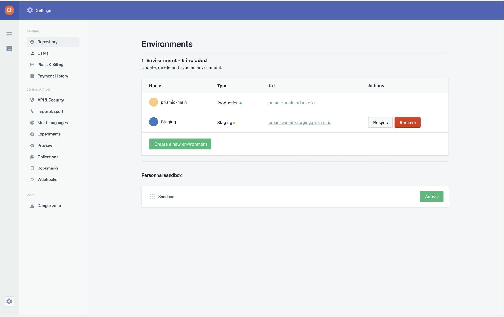
Task: Click the '1 Environment - 5 included' text
Action: tap(174, 61)
